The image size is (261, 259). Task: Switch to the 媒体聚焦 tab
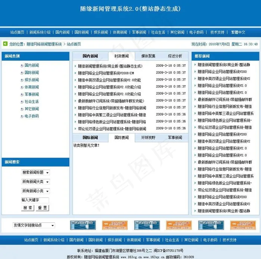tap(148, 56)
